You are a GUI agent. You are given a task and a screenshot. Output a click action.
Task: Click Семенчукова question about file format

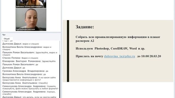coord(30,87)
